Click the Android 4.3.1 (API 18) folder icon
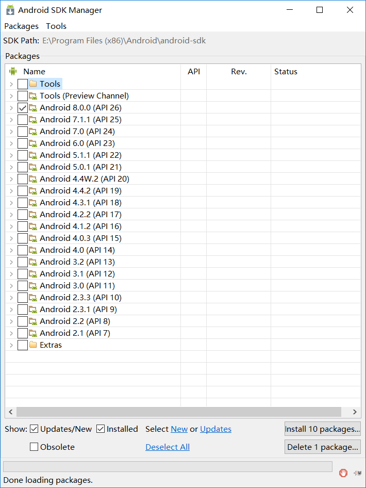Screen dimensions: 366x488 [33, 202]
